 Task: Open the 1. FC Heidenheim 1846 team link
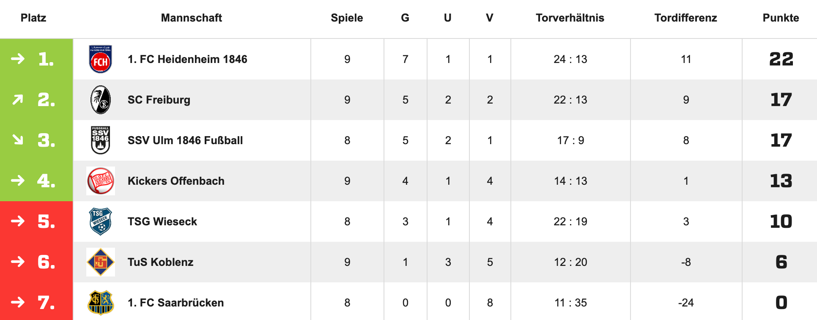click(x=187, y=59)
